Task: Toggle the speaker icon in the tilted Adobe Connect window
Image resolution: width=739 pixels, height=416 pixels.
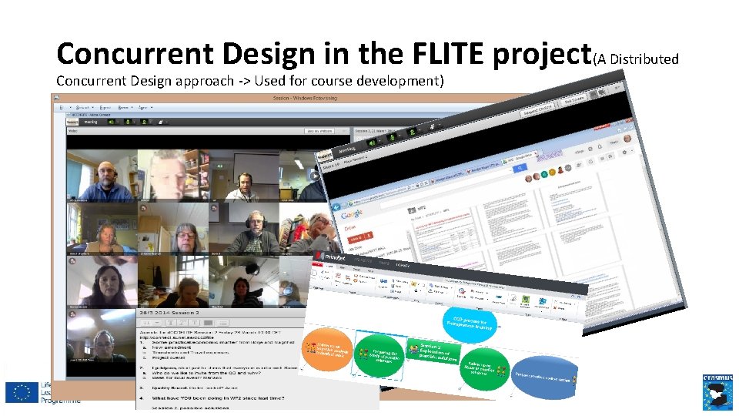Action: pyautogui.click(x=372, y=143)
